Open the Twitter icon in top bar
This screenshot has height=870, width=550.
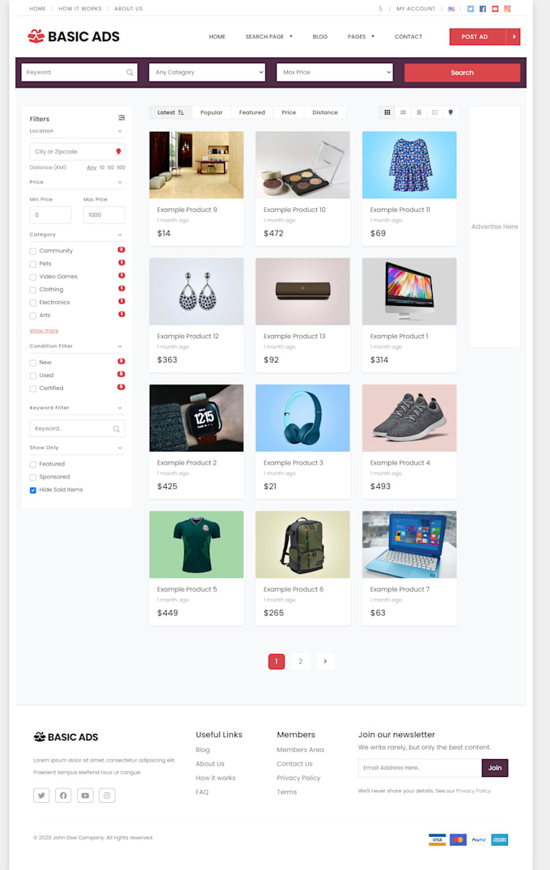[x=470, y=9]
